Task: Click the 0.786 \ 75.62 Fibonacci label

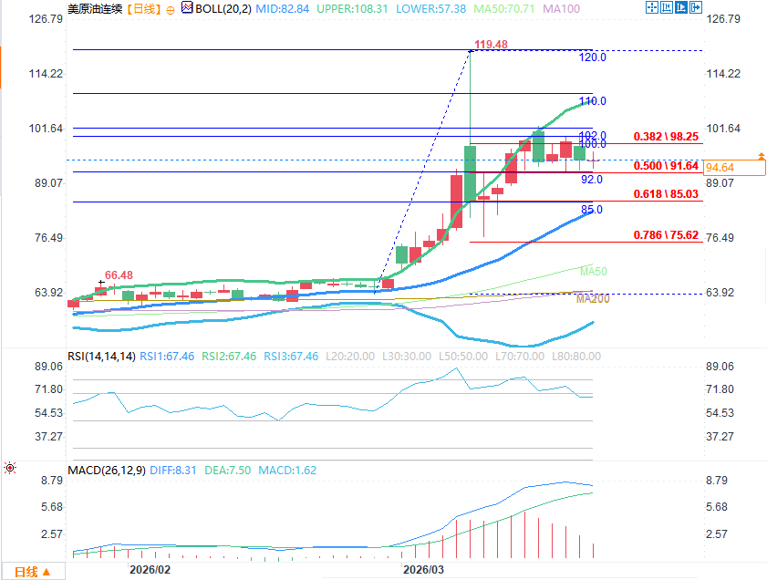Action: click(666, 235)
